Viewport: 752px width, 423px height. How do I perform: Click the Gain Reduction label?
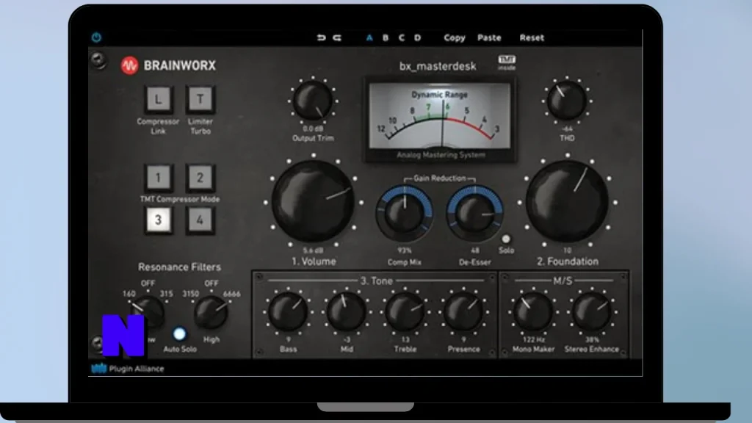click(x=440, y=178)
